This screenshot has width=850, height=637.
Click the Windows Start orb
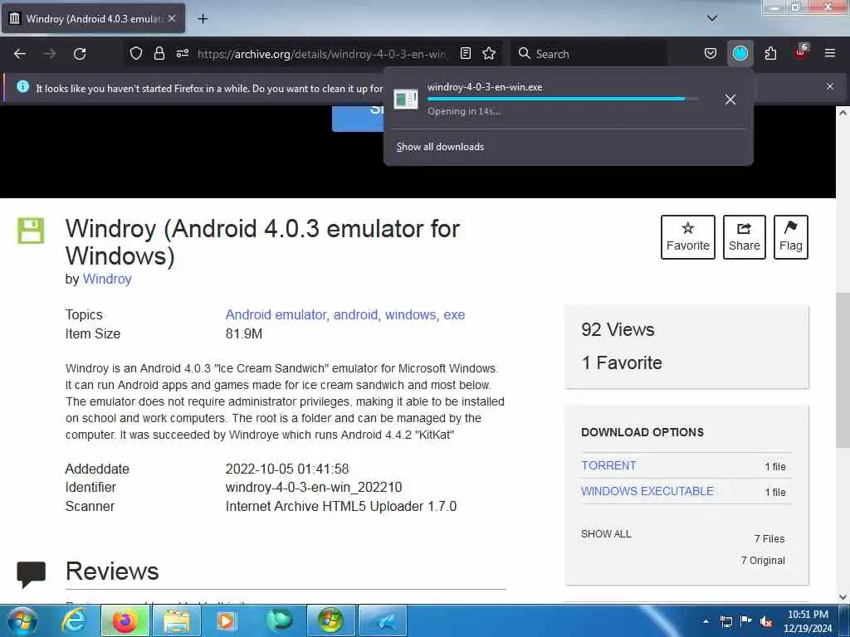point(22,620)
